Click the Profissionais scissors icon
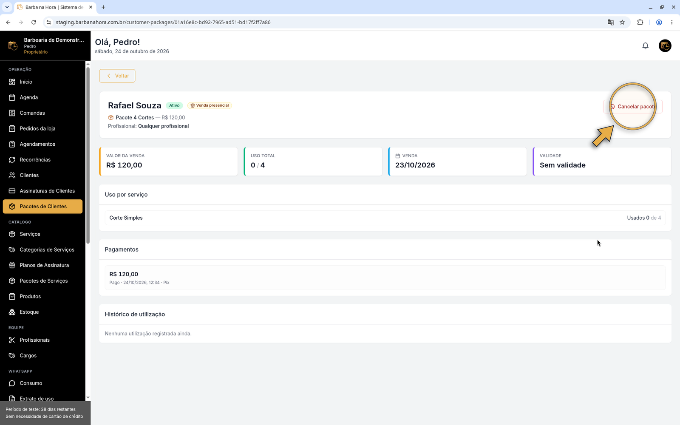 pyautogui.click(x=12, y=340)
